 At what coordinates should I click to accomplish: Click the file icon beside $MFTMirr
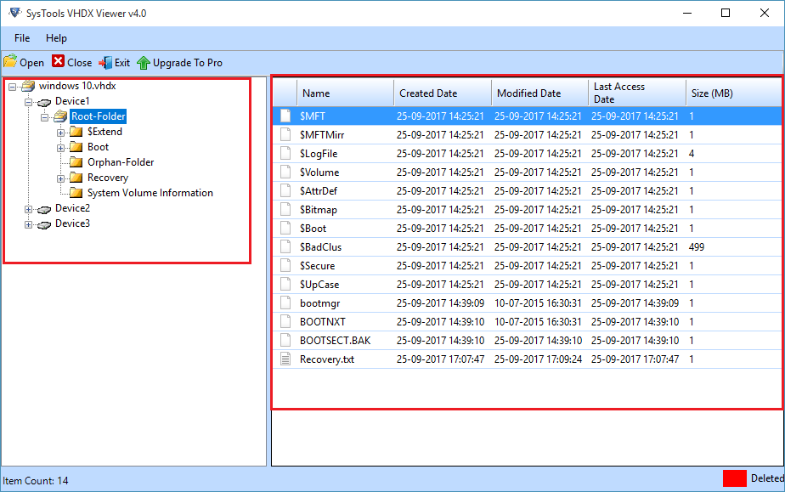[x=285, y=134]
